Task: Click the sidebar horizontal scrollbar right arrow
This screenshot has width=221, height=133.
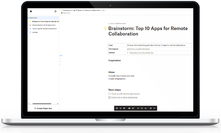Action: [58, 104]
